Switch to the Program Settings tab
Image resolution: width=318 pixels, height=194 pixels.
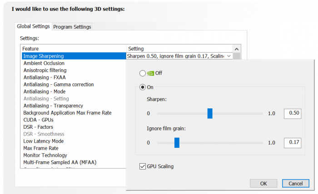[72, 27]
